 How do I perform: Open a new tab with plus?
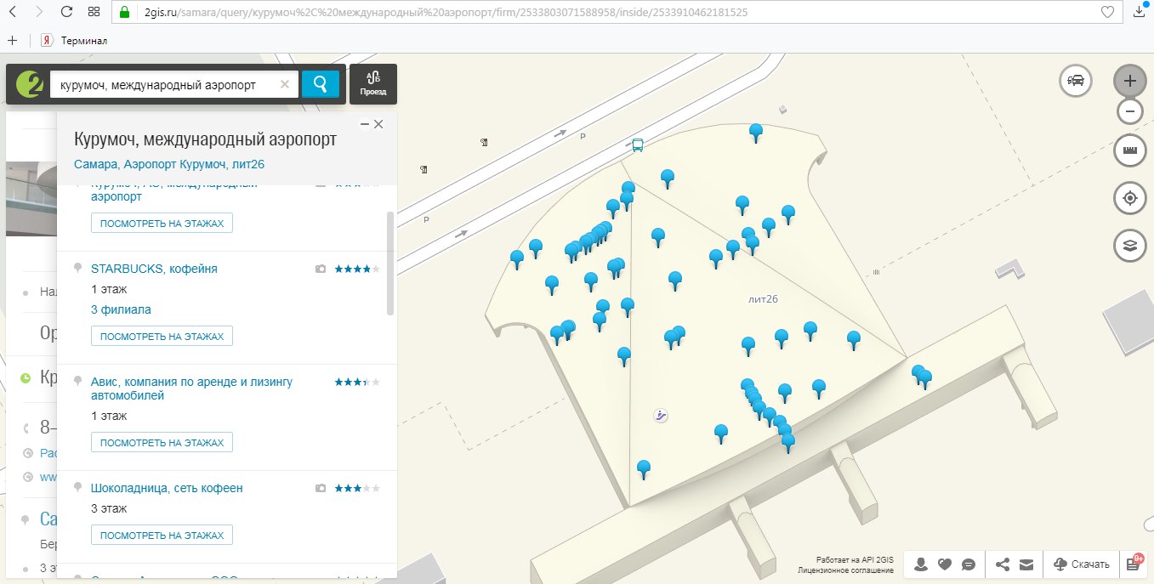point(12,40)
